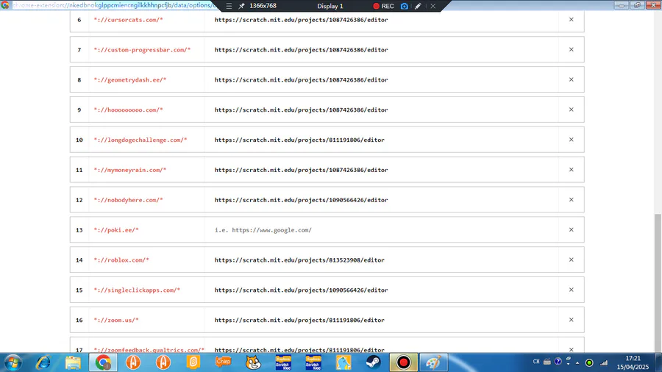Viewport: 662px width, 372px height.
Task: Open Paint from the taskbar
Action: (x=433, y=362)
